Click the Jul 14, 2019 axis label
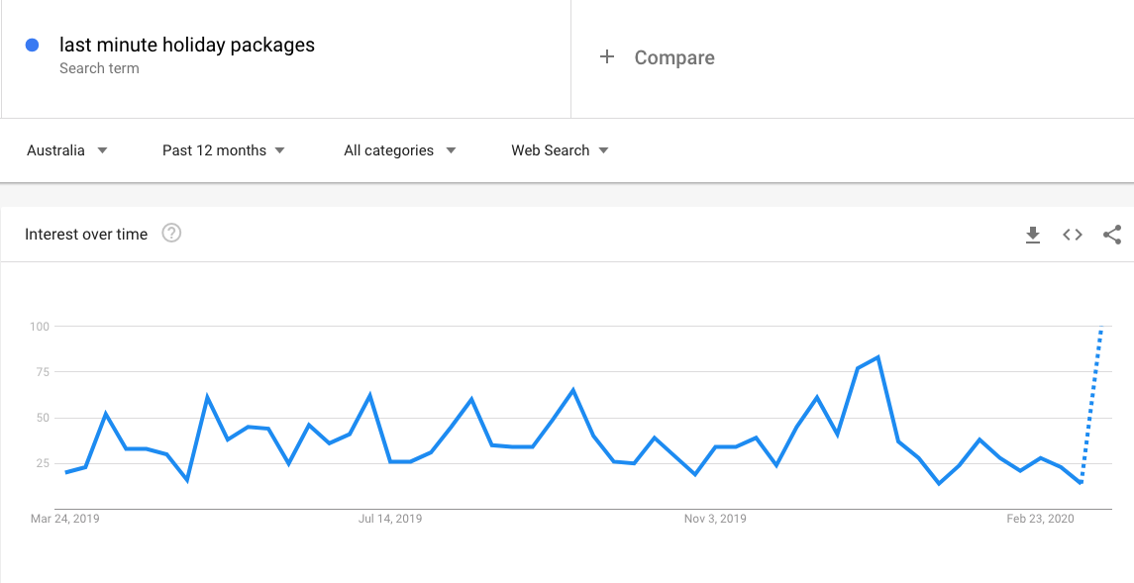This screenshot has height=583, width=1134. (x=390, y=519)
